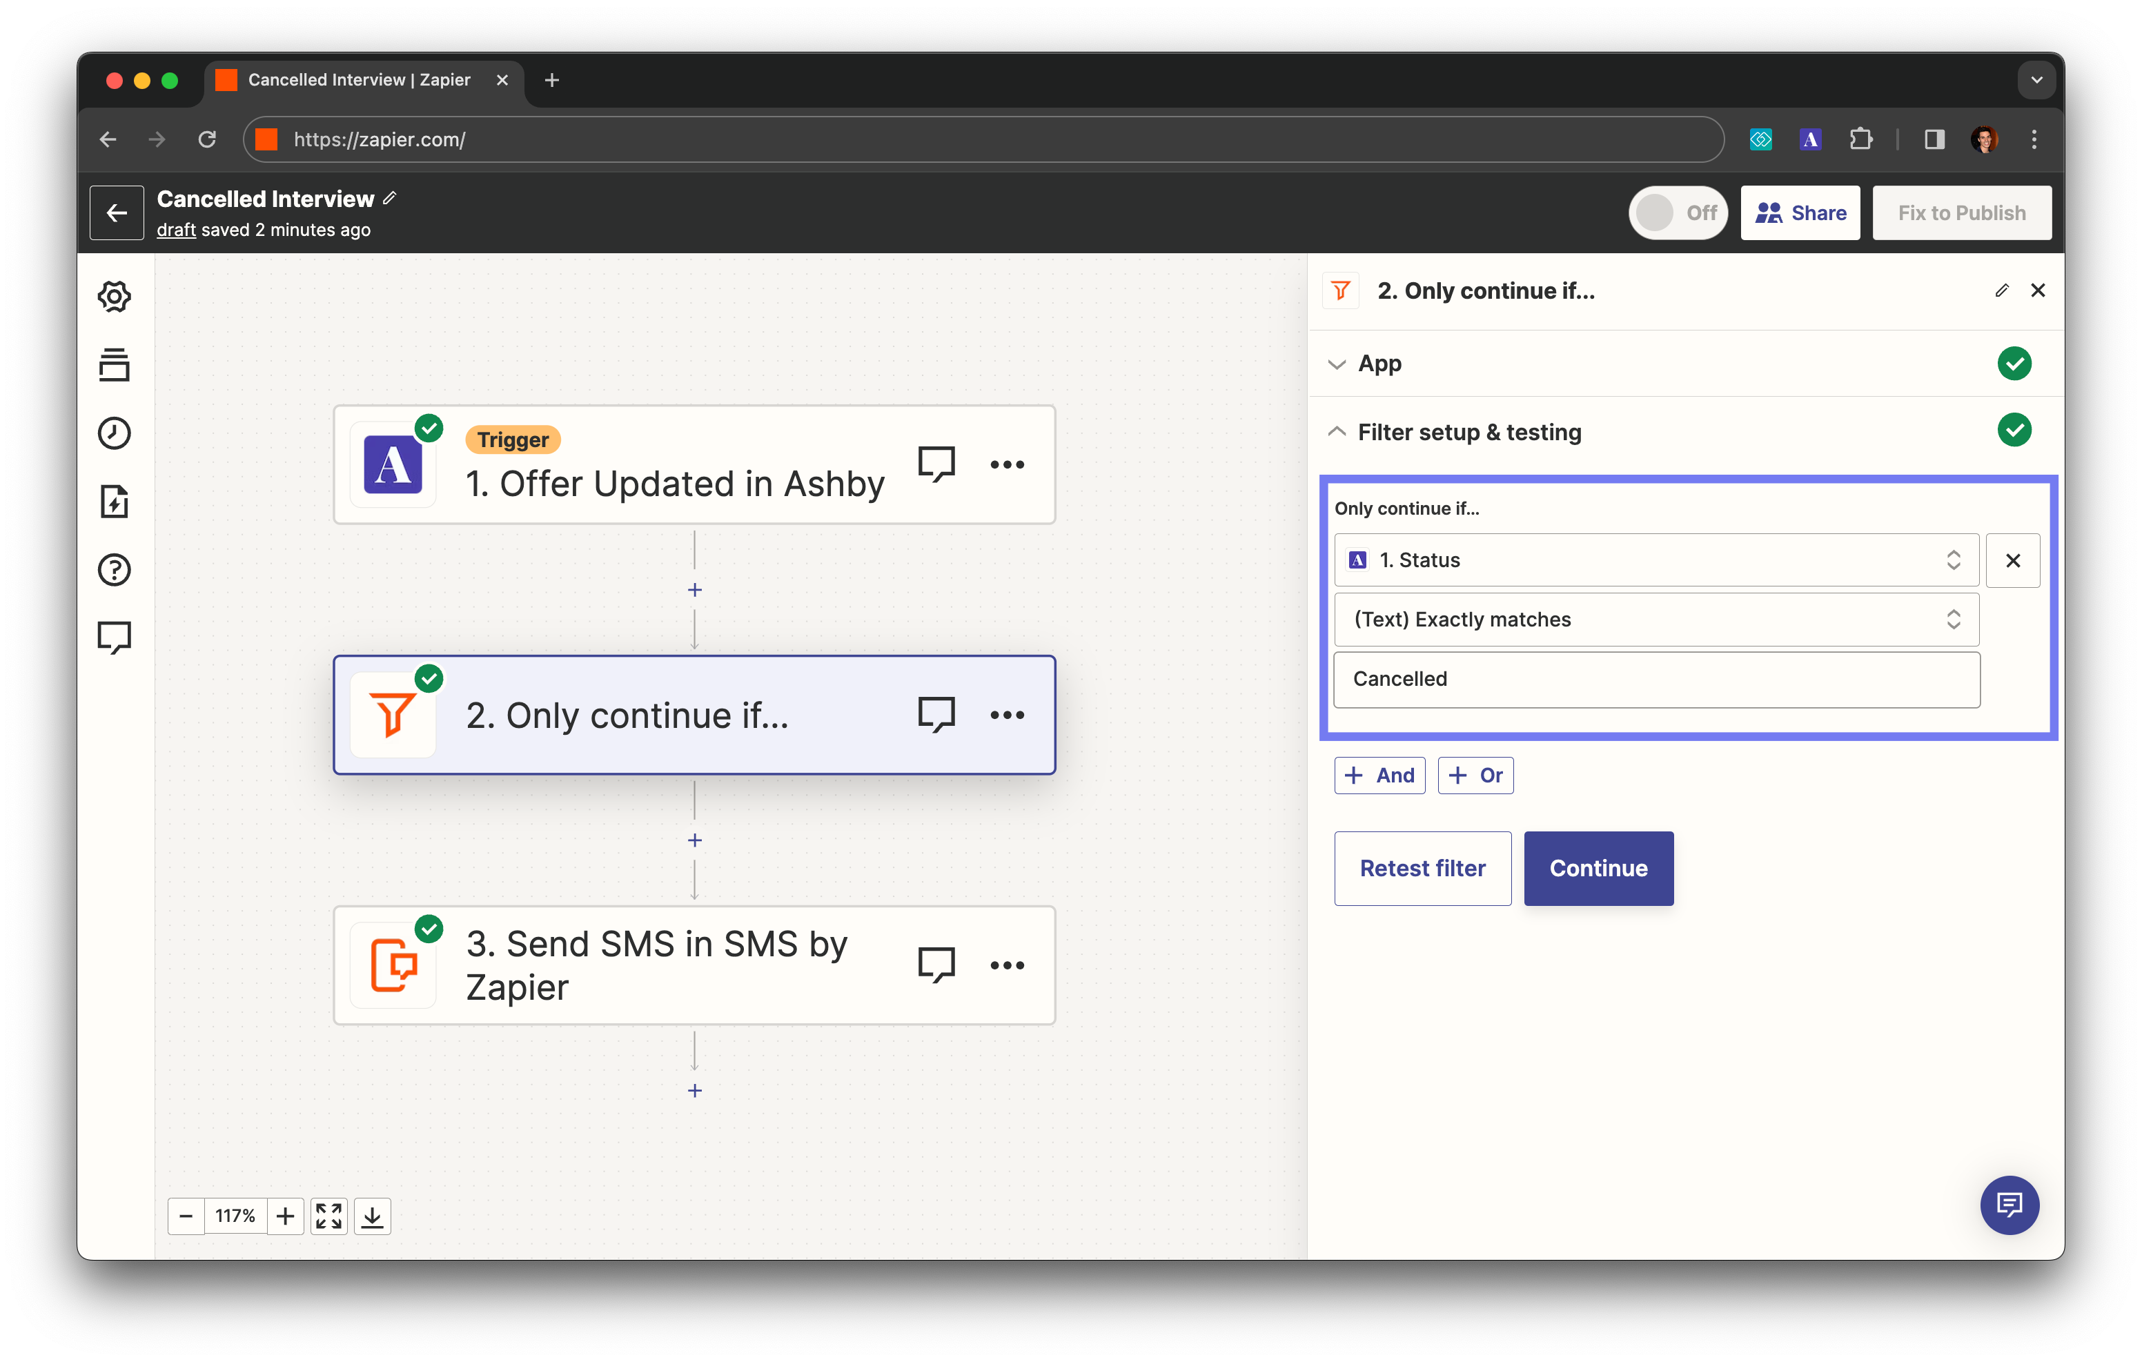The width and height of the screenshot is (2142, 1362).
Task: Open the Exactly matches condition dropdown
Action: point(1655,619)
